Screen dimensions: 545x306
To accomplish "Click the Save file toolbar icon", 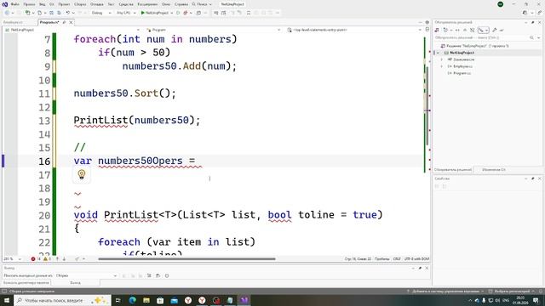I will 51,13.
